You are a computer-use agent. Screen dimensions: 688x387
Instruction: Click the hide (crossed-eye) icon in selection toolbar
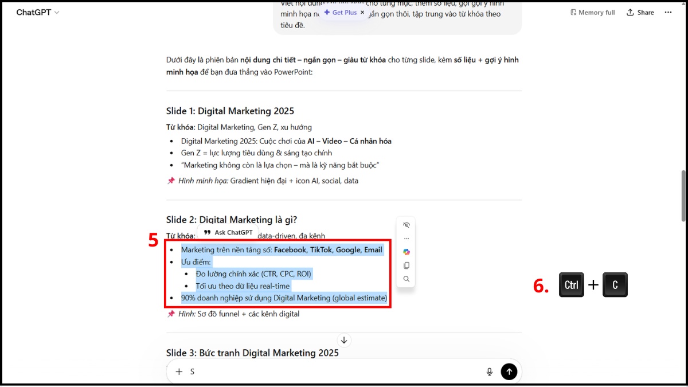[406, 225]
